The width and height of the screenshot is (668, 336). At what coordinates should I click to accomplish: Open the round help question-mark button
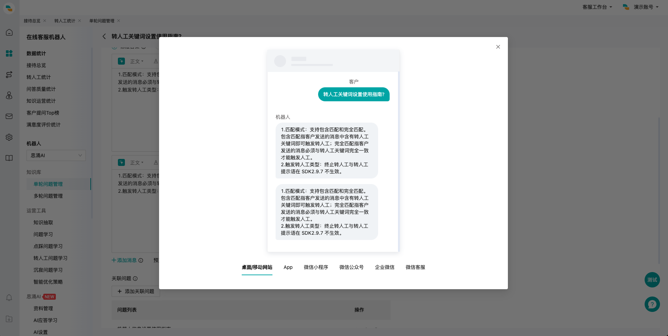click(x=652, y=304)
